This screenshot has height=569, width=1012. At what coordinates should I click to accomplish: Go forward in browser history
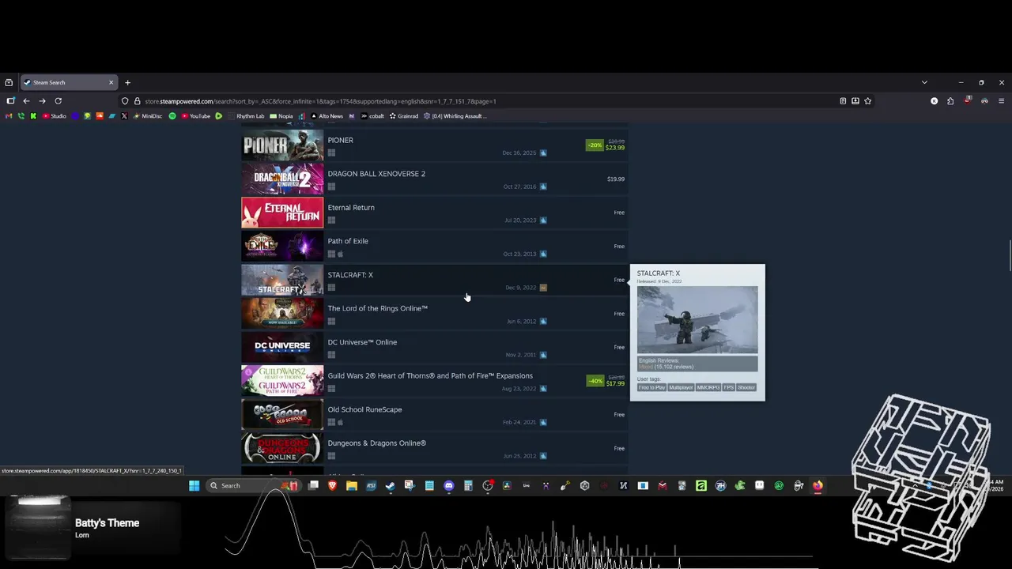pyautogui.click(x=42, y=101)
